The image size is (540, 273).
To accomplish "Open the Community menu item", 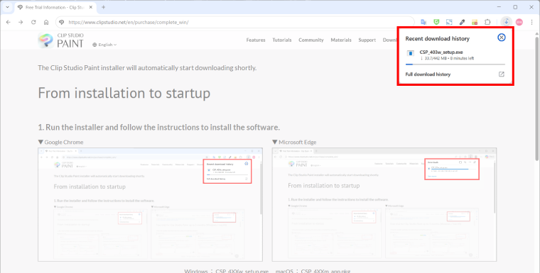I will [311, 40].
